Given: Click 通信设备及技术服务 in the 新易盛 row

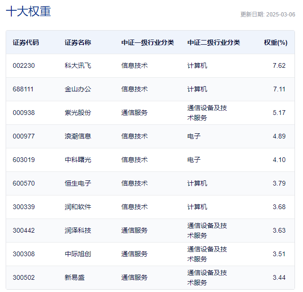Looking at the screenshot, I should (207, 278).
